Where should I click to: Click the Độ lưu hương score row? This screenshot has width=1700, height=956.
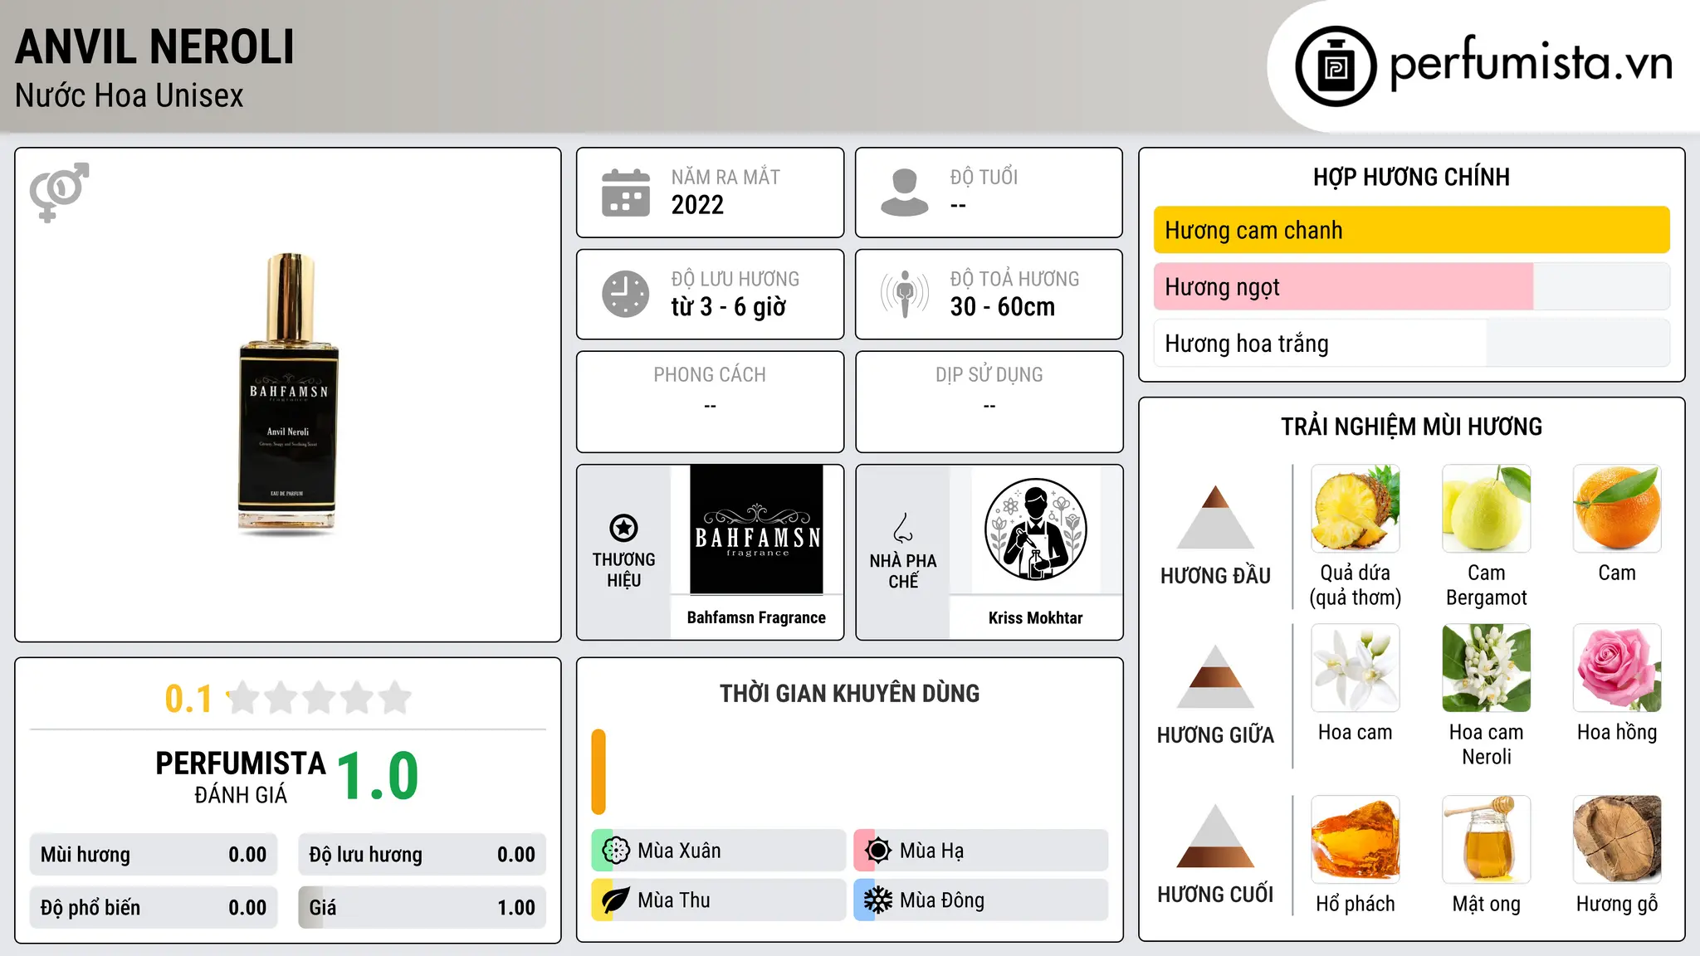[423, 855]
